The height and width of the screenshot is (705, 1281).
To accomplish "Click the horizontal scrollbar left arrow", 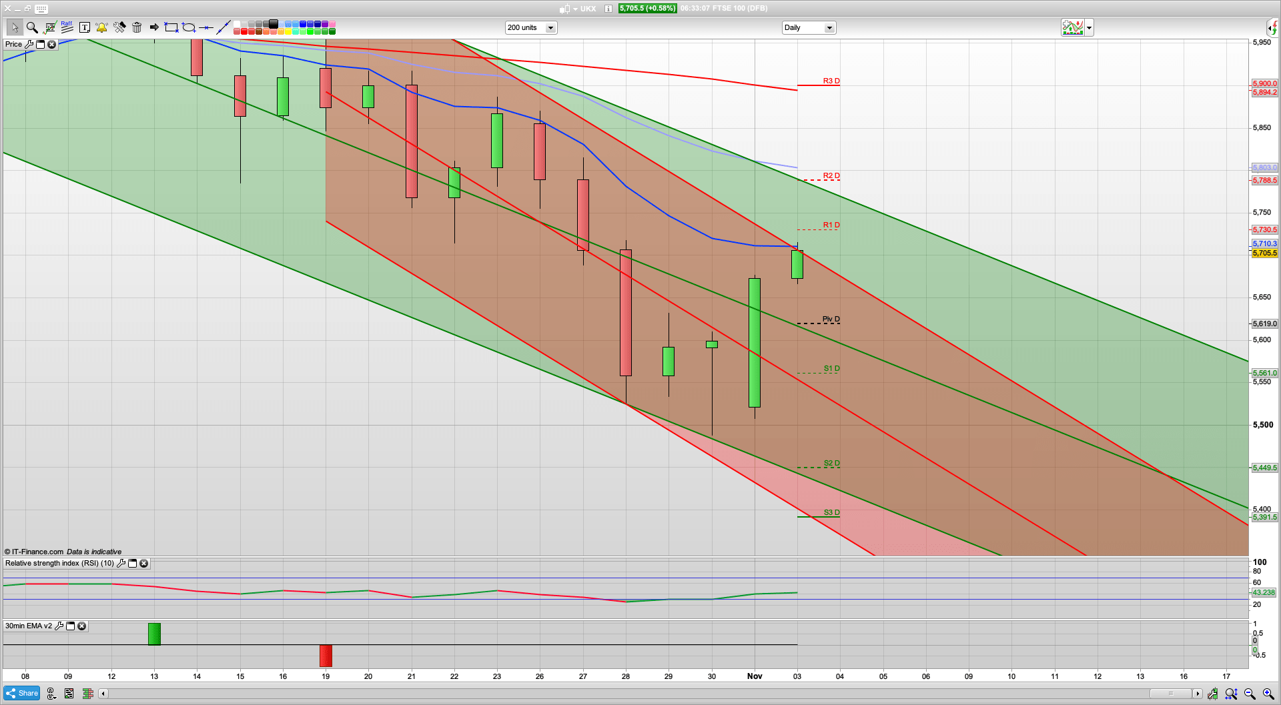I will pyautogui.click(x=103, y=694).
